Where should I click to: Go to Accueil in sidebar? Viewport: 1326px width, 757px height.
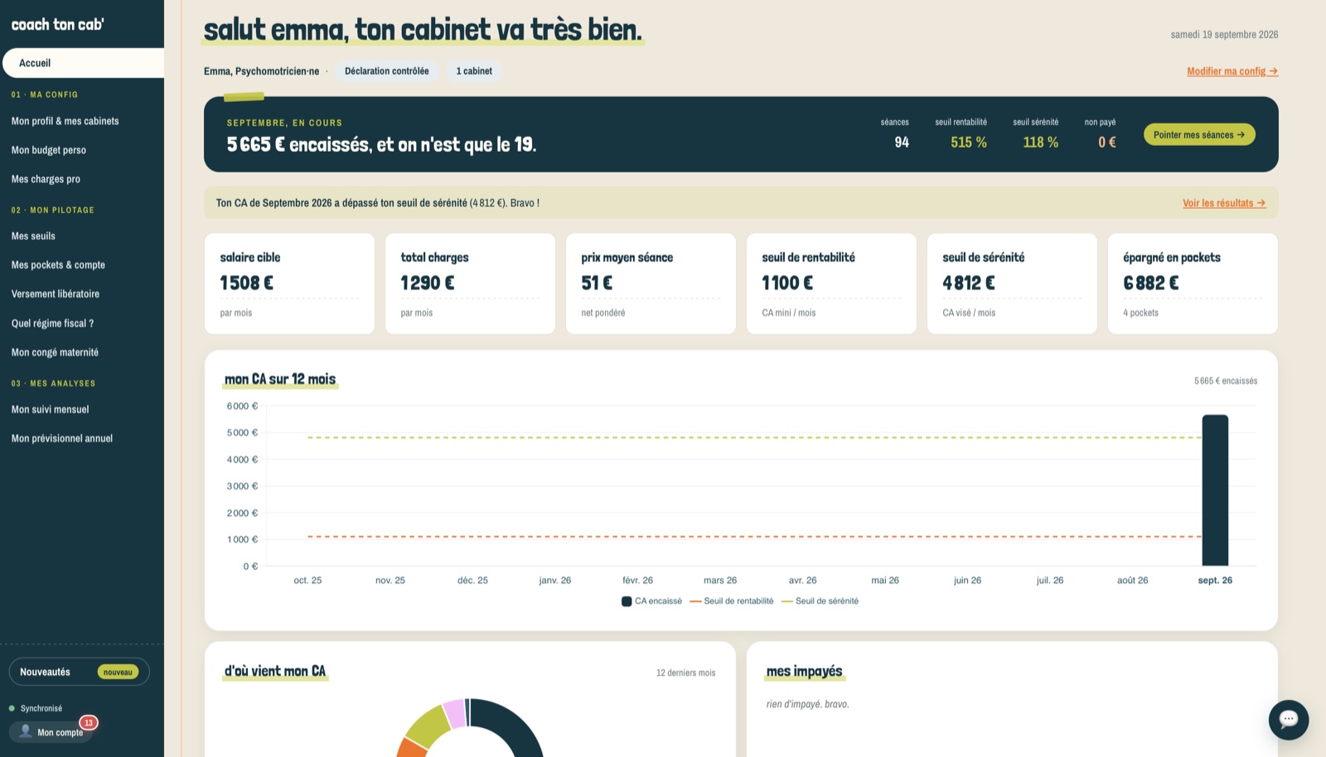tap(82, 63)
